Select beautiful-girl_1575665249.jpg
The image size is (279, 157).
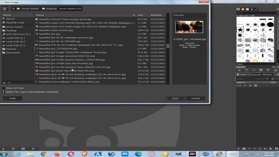coord(58,48)
